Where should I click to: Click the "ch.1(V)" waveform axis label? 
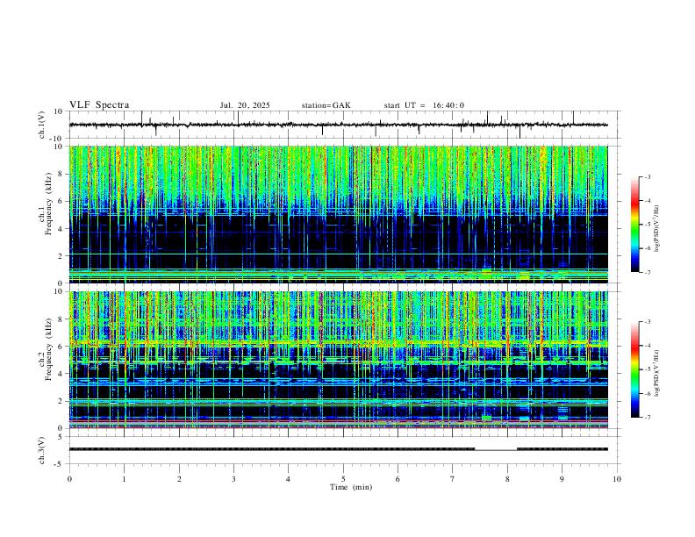[42, 125]
